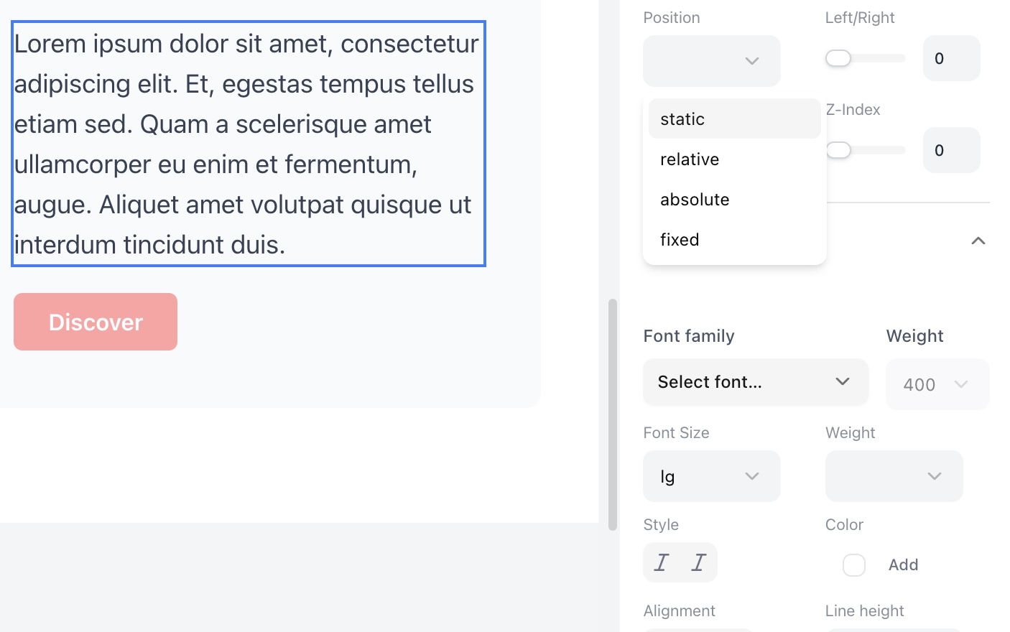The height and width of the screenshot is (632, 1010).
Task: Click the Discover button
Action: (x=95, y=322)
